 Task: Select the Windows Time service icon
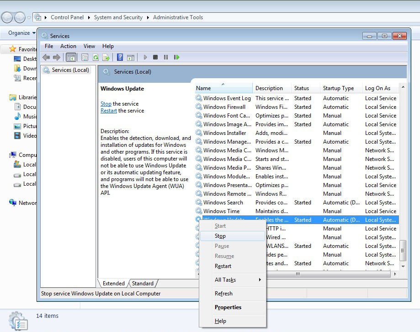(198, 211)
